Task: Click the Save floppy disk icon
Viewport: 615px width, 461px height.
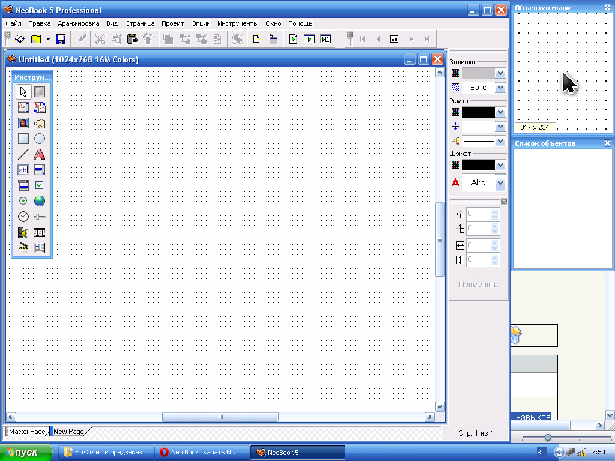Action: pos(60,39)
